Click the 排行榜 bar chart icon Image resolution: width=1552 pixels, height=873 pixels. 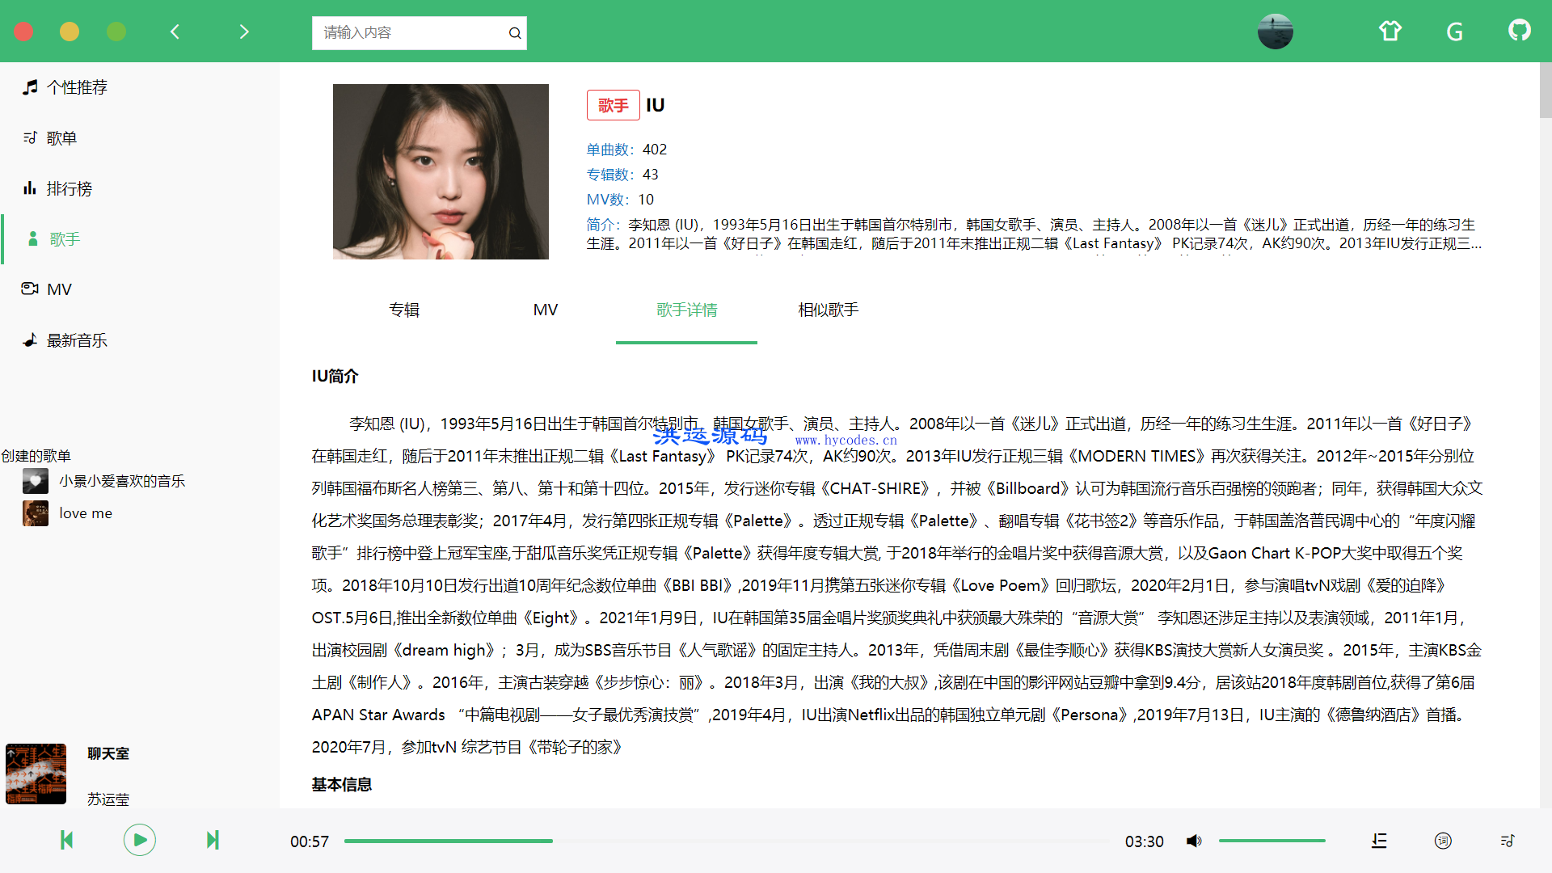(30, 188)
